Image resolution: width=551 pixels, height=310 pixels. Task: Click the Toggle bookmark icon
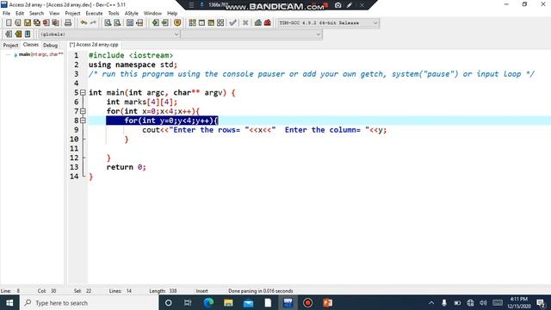[164, 23]
